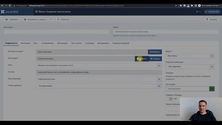Click the browser address bar URL

(76, 6)
